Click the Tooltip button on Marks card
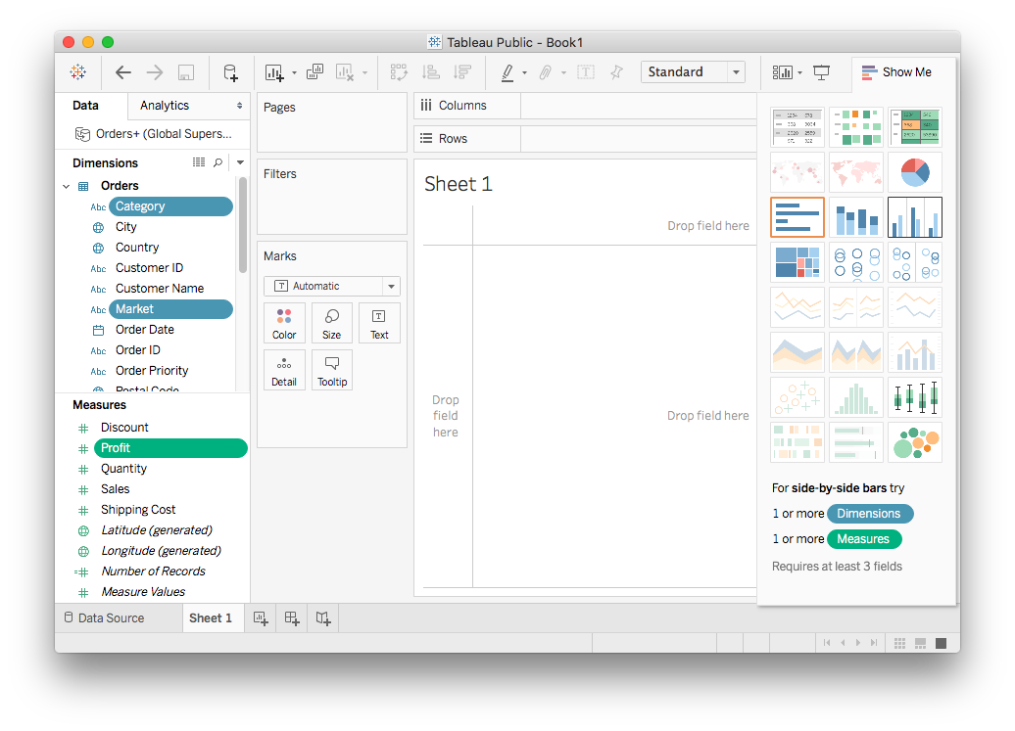The width and height of the screenshot is (1015, 731). (332, 371)
